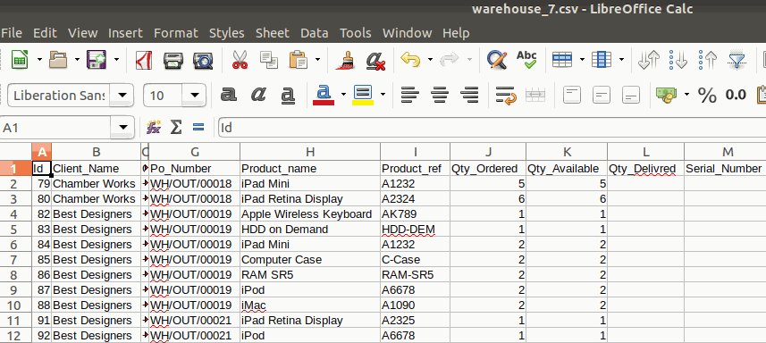Click the Insert columns icon

point(602,60)
